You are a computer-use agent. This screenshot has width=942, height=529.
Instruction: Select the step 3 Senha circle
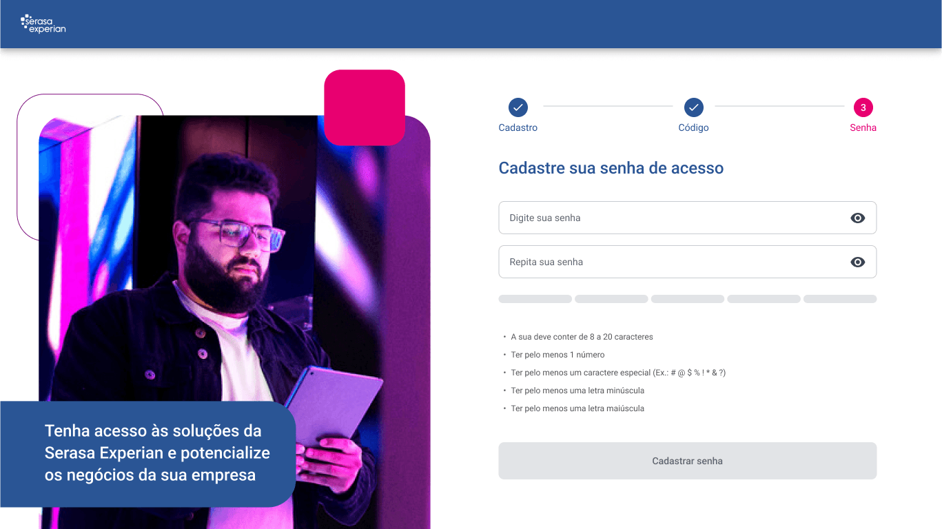pos(863,107)
